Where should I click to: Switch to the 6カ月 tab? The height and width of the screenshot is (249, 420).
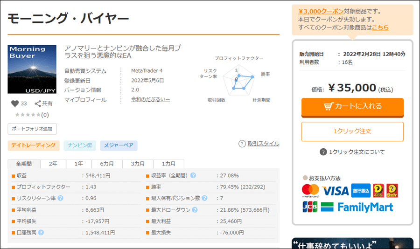click(x=107, y=164)
